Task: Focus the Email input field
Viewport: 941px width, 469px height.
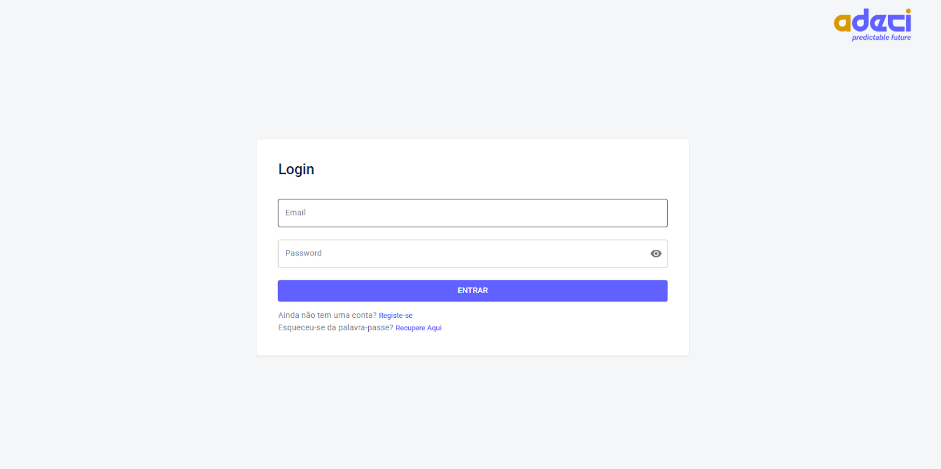Action: point(472,213)
